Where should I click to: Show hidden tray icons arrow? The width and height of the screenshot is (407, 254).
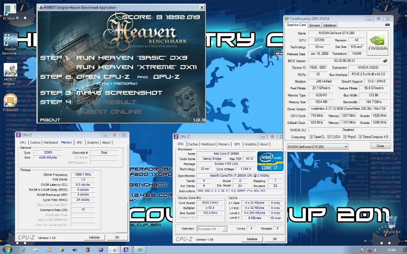coord(355,250)
